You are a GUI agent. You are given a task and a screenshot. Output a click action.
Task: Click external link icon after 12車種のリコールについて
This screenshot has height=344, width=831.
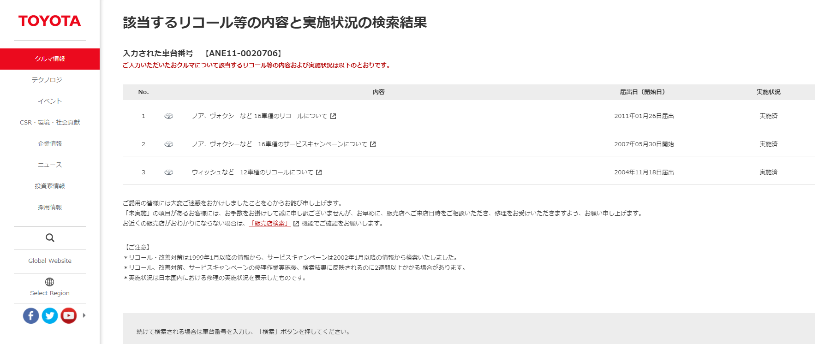[319, 172]
